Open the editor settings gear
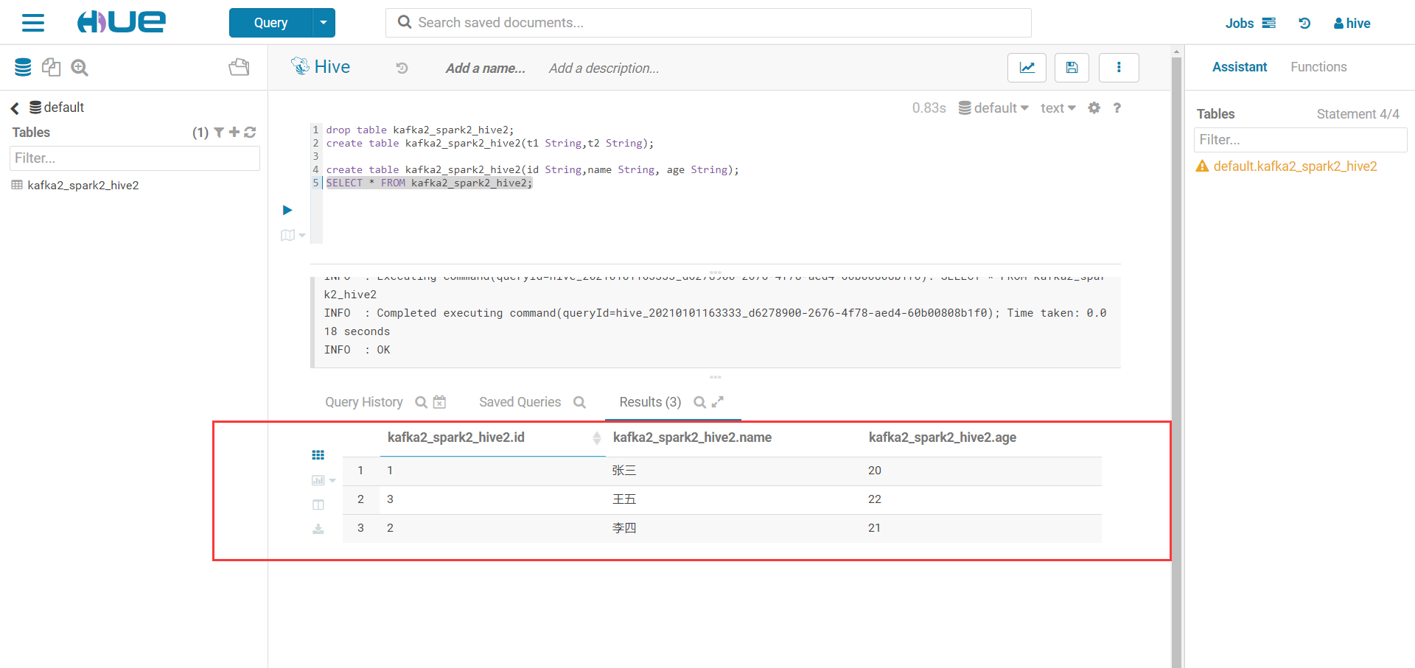 [1094, 108]
